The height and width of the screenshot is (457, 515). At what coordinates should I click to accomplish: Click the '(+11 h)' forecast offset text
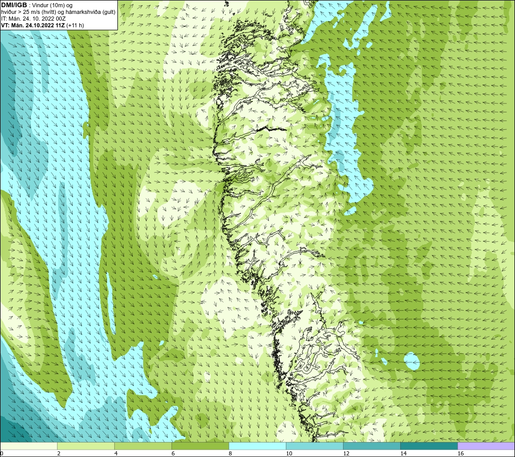pos(75,25)
